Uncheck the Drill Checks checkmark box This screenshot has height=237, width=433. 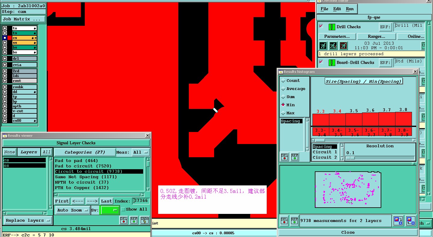pyautogui.click(x=321, y=26)
